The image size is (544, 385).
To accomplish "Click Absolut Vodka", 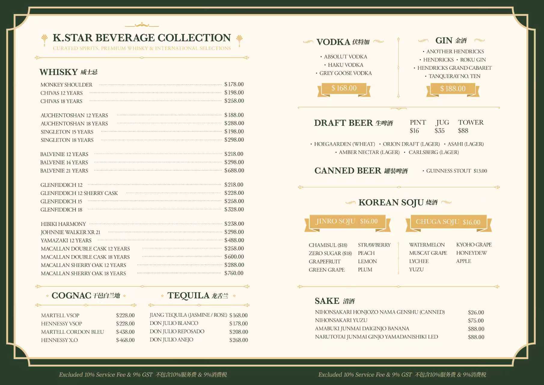I will point(345,57).
